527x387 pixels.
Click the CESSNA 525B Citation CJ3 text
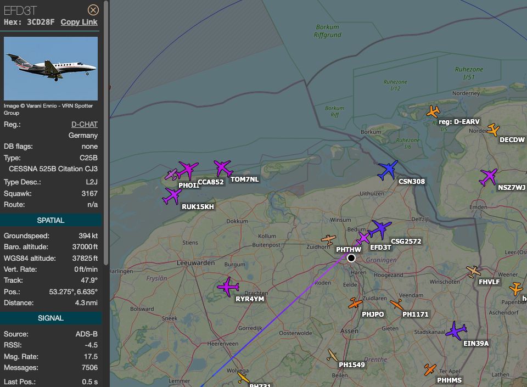pyautogui.click(x=53, y=169)
